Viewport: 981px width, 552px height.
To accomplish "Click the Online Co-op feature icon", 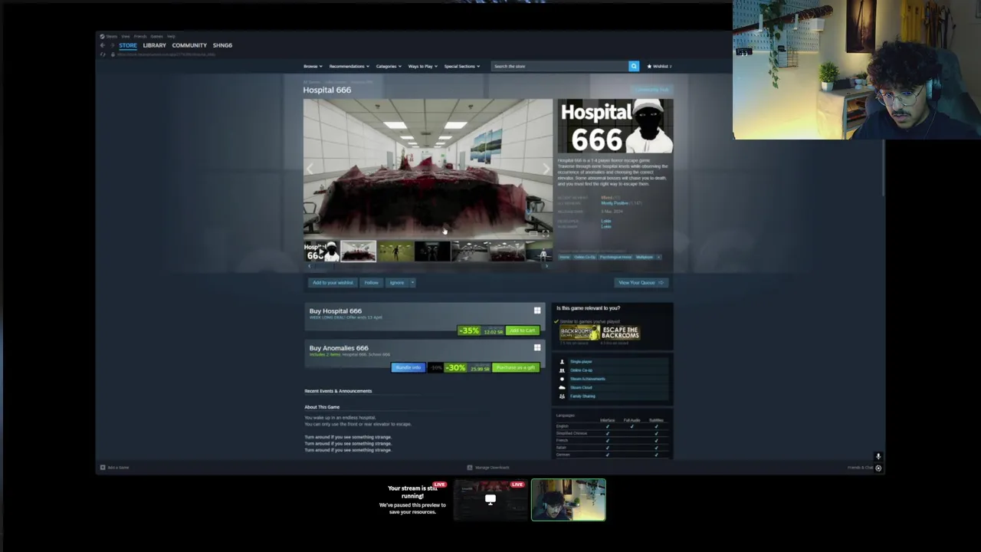I will [x=562, y=370].
